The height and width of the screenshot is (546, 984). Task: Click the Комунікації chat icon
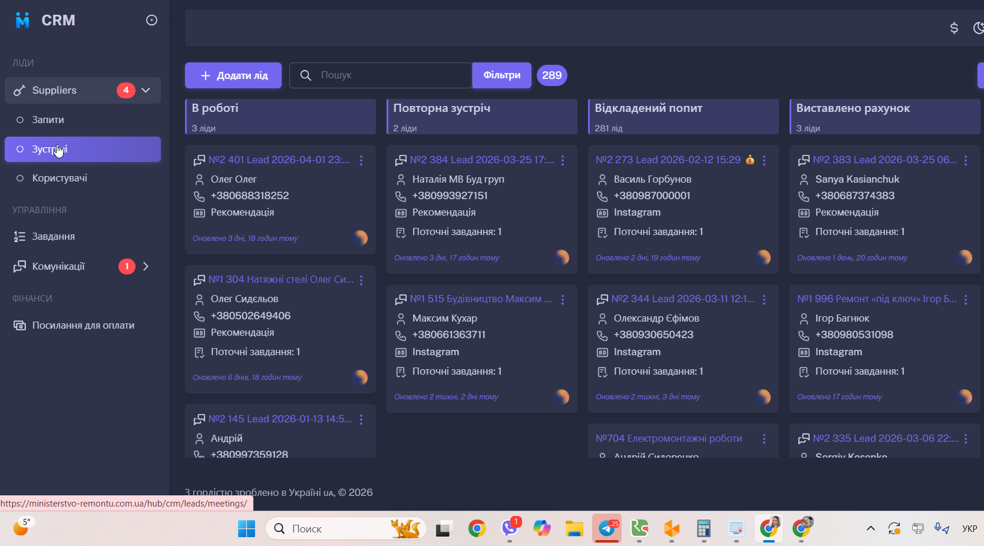tap(19, 266)
